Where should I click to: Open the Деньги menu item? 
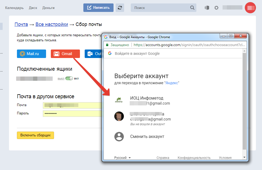48,8
